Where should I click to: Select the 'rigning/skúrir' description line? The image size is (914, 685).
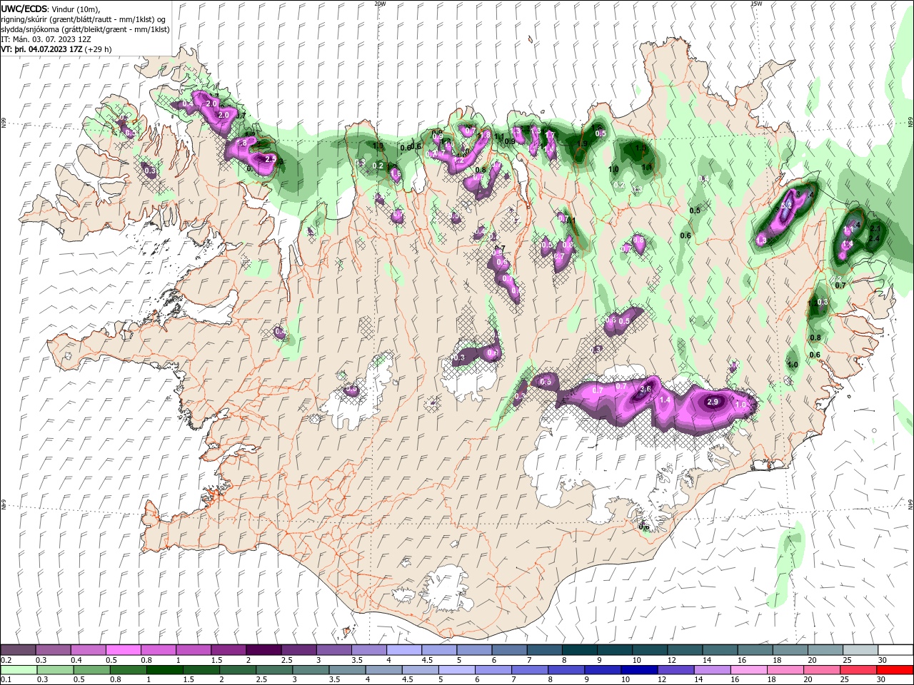[x=83, y=19]
